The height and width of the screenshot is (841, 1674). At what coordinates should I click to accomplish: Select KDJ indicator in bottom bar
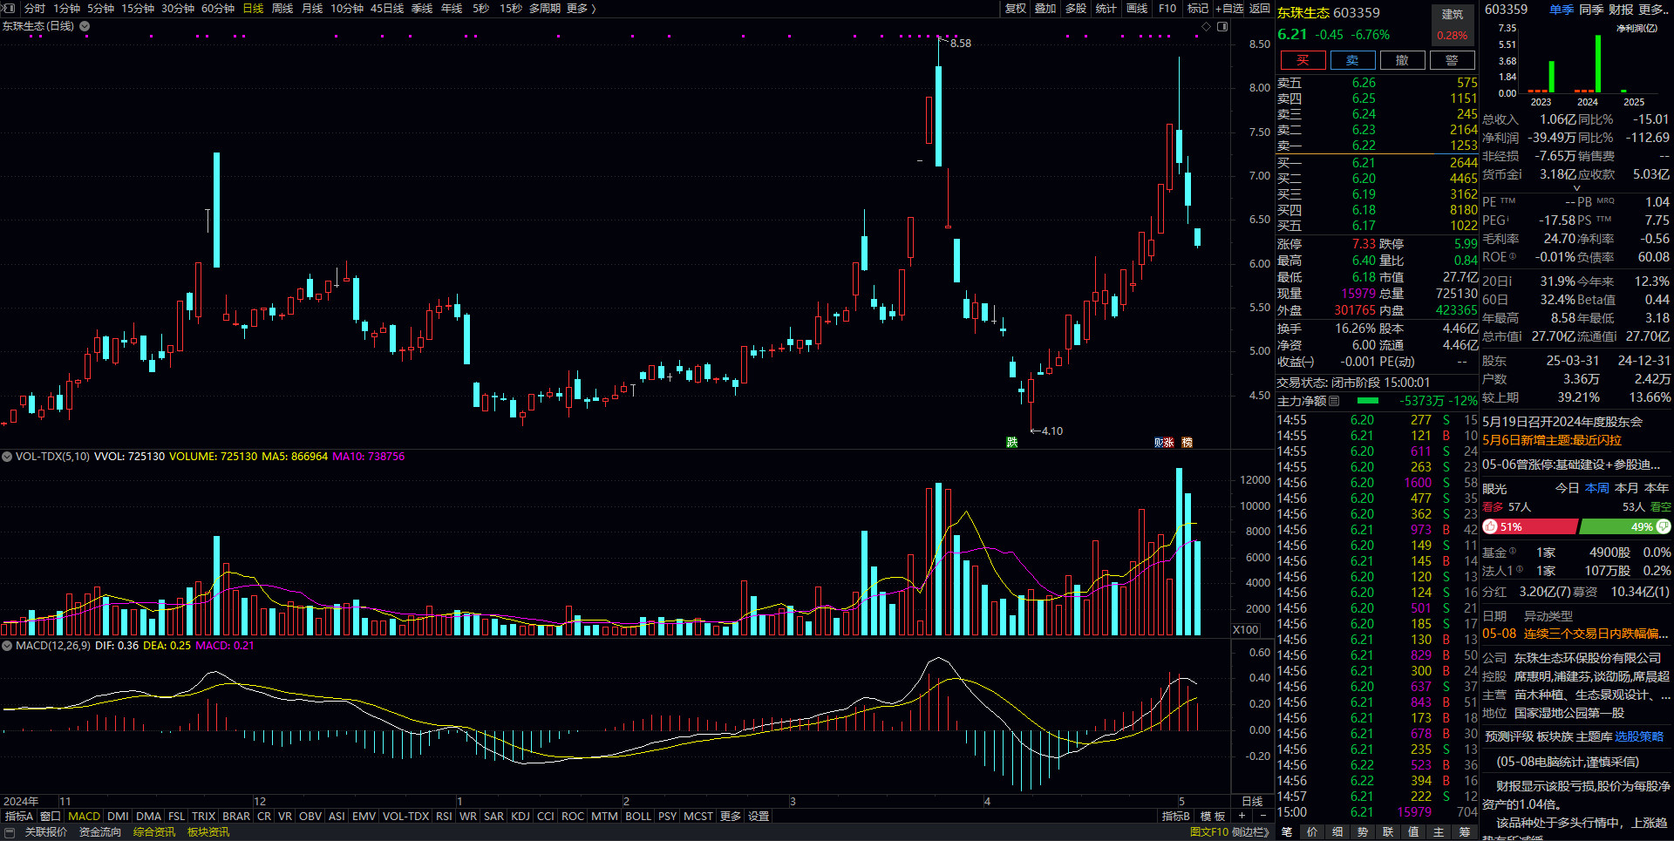521,817
